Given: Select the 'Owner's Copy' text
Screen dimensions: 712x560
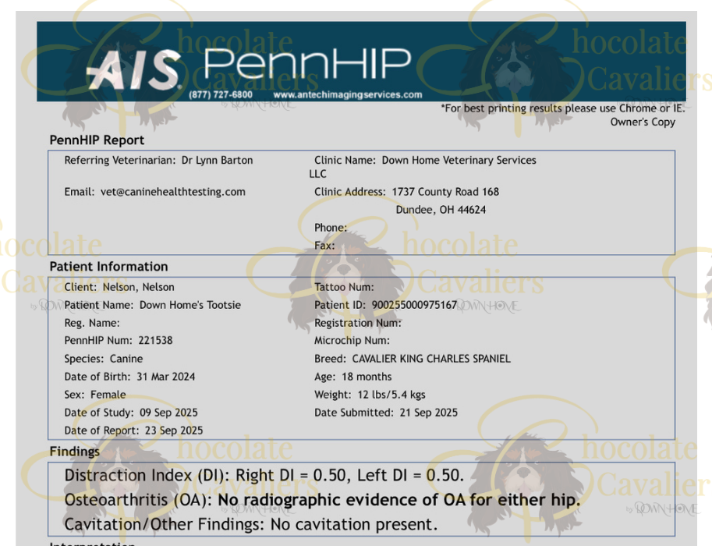Looking at the screenshot, I should [x=643, y=122].
